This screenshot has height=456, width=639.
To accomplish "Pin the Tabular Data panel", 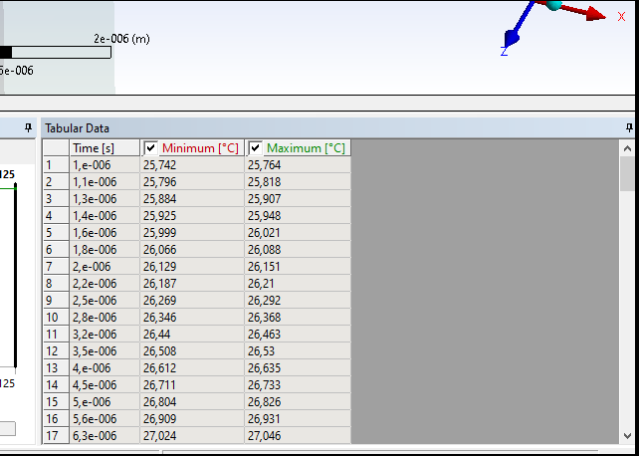I will (629, 128).
